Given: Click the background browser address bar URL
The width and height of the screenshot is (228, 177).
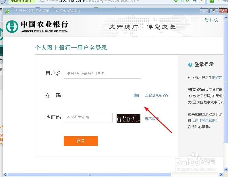Looking at the screenshot, I should click(x=88, y=1).
